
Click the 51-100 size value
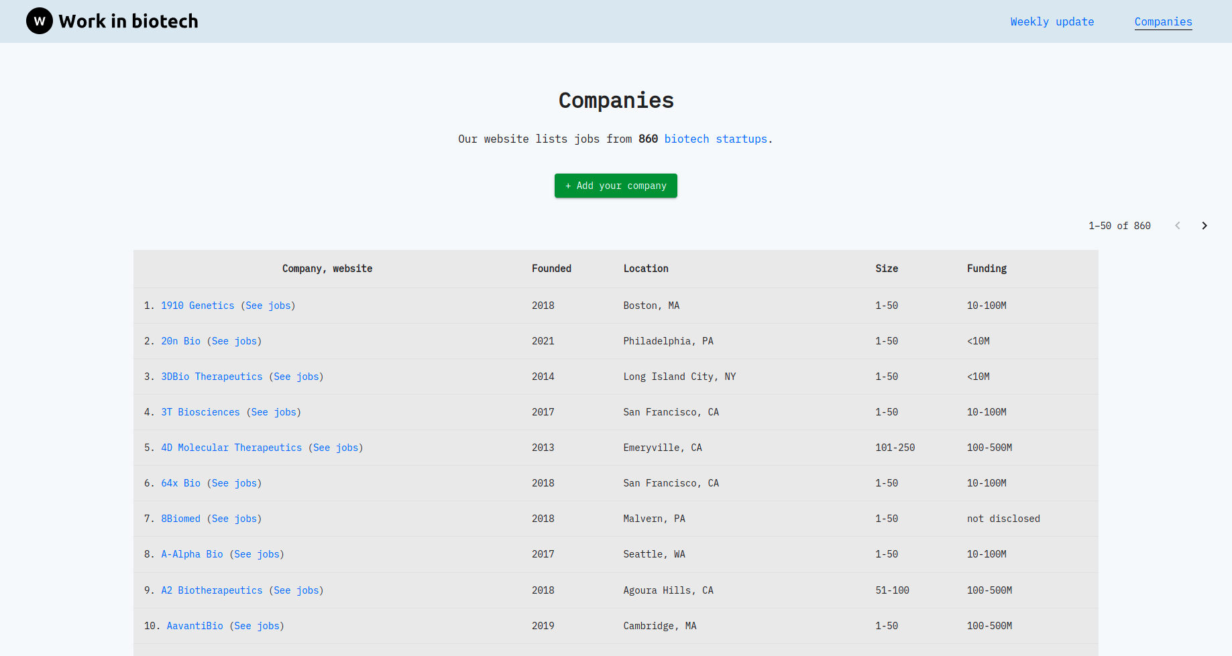[x=893, y=590]
